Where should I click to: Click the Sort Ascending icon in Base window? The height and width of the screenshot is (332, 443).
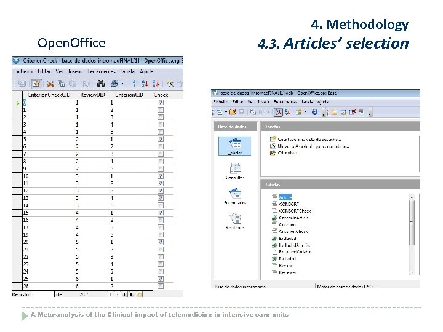coord(278,112)
